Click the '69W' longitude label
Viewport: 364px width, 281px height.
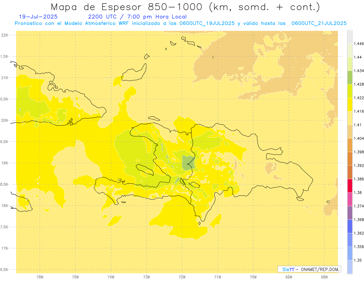tap(289, 277)
